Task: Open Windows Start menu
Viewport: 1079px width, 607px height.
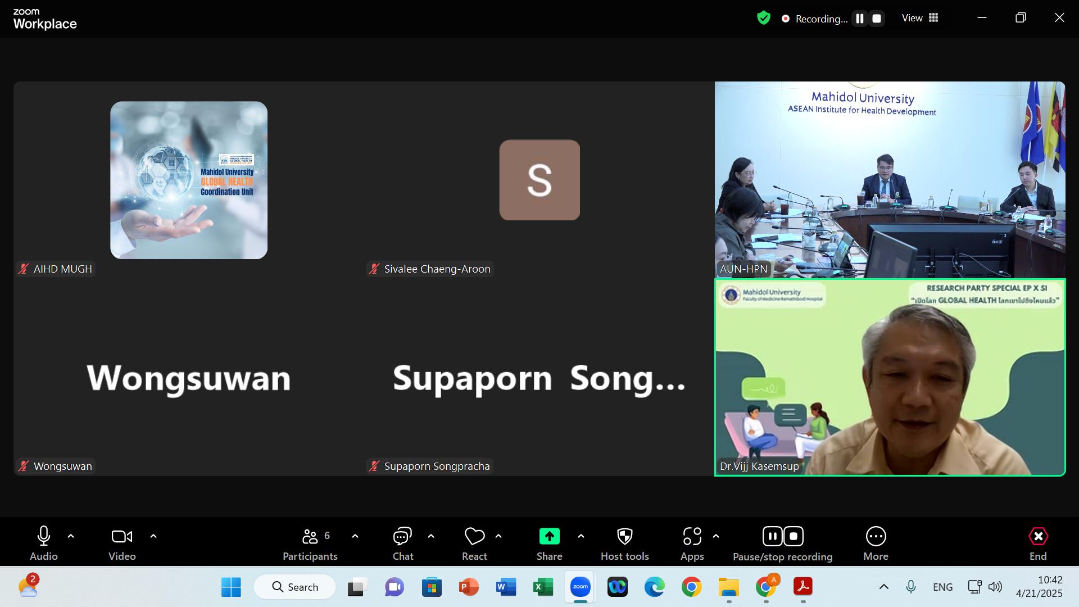Action: (231, 587)
